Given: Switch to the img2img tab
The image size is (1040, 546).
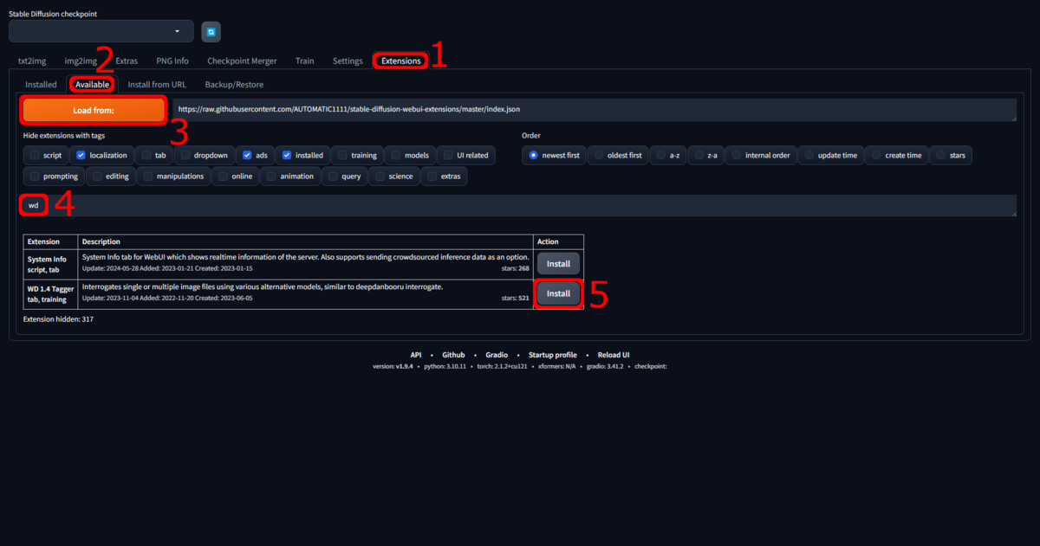Looking at the screenshot, I should [x=81, y=61].
